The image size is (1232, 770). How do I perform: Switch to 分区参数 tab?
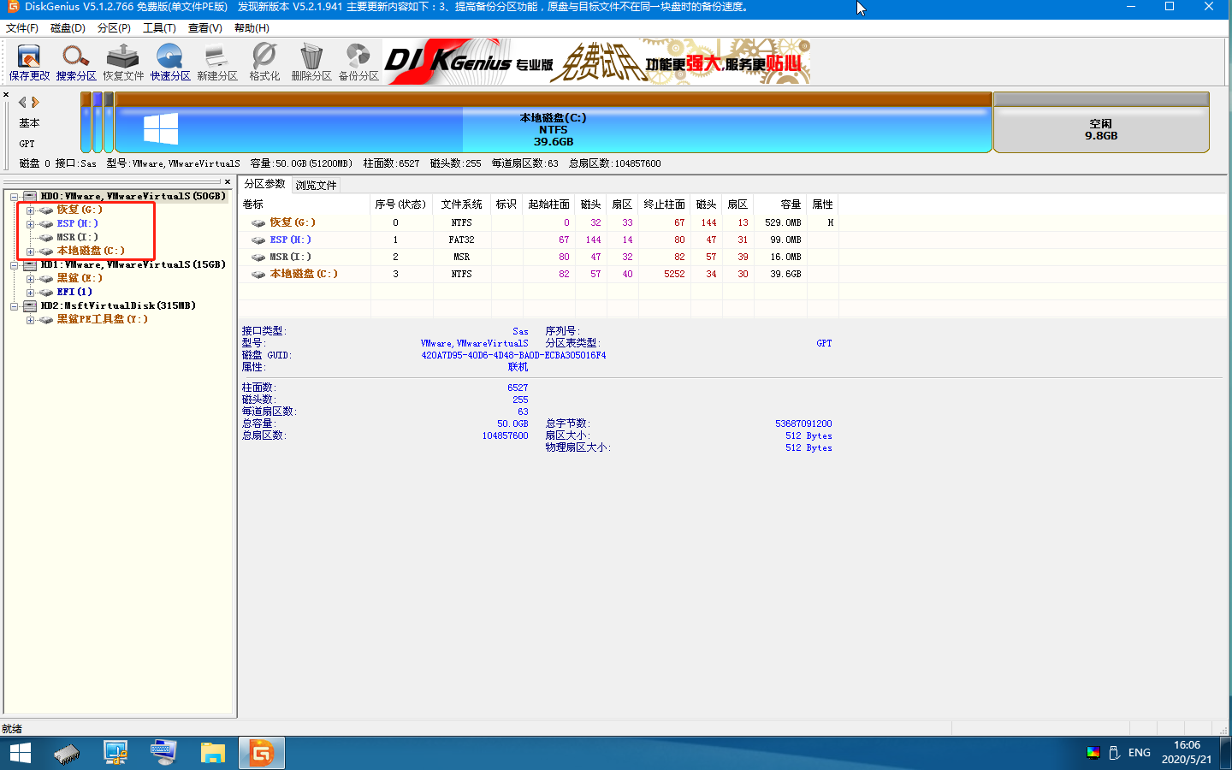(x=264, y=184)
